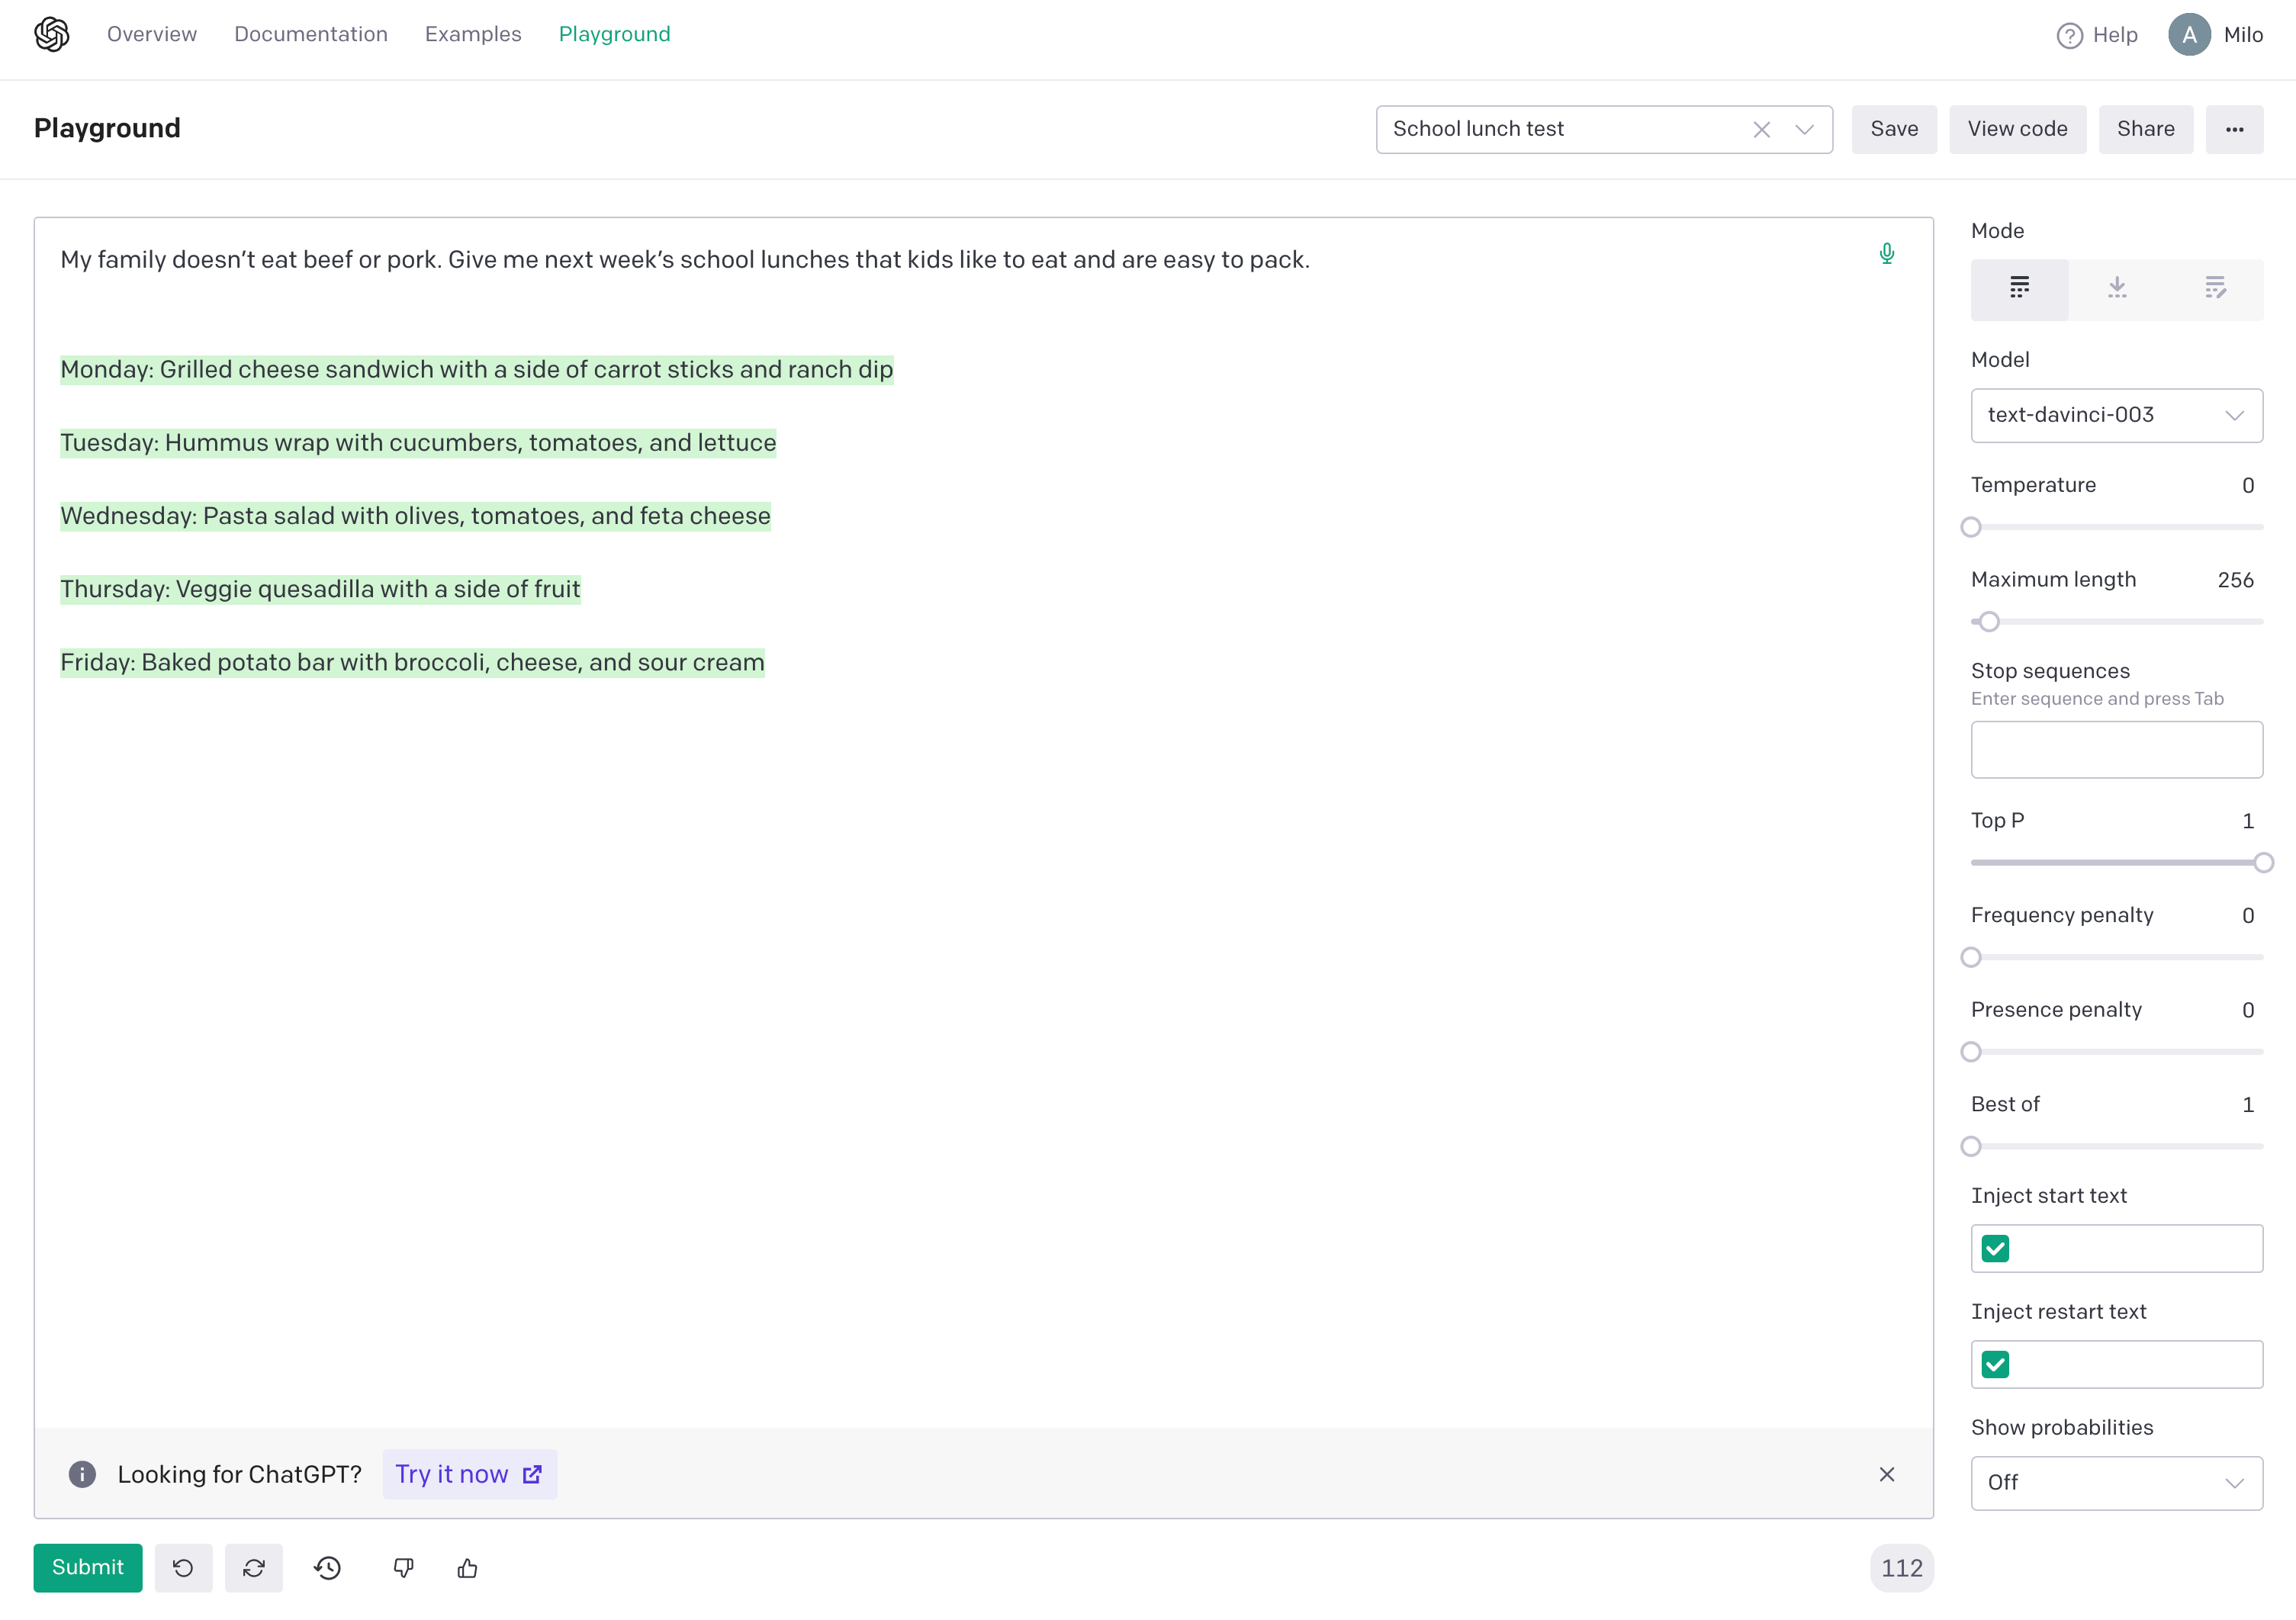Toggle the Inject restart text checkbox
2296x1620 pixels.
pyautogui.click(x=1995, y=1364)
